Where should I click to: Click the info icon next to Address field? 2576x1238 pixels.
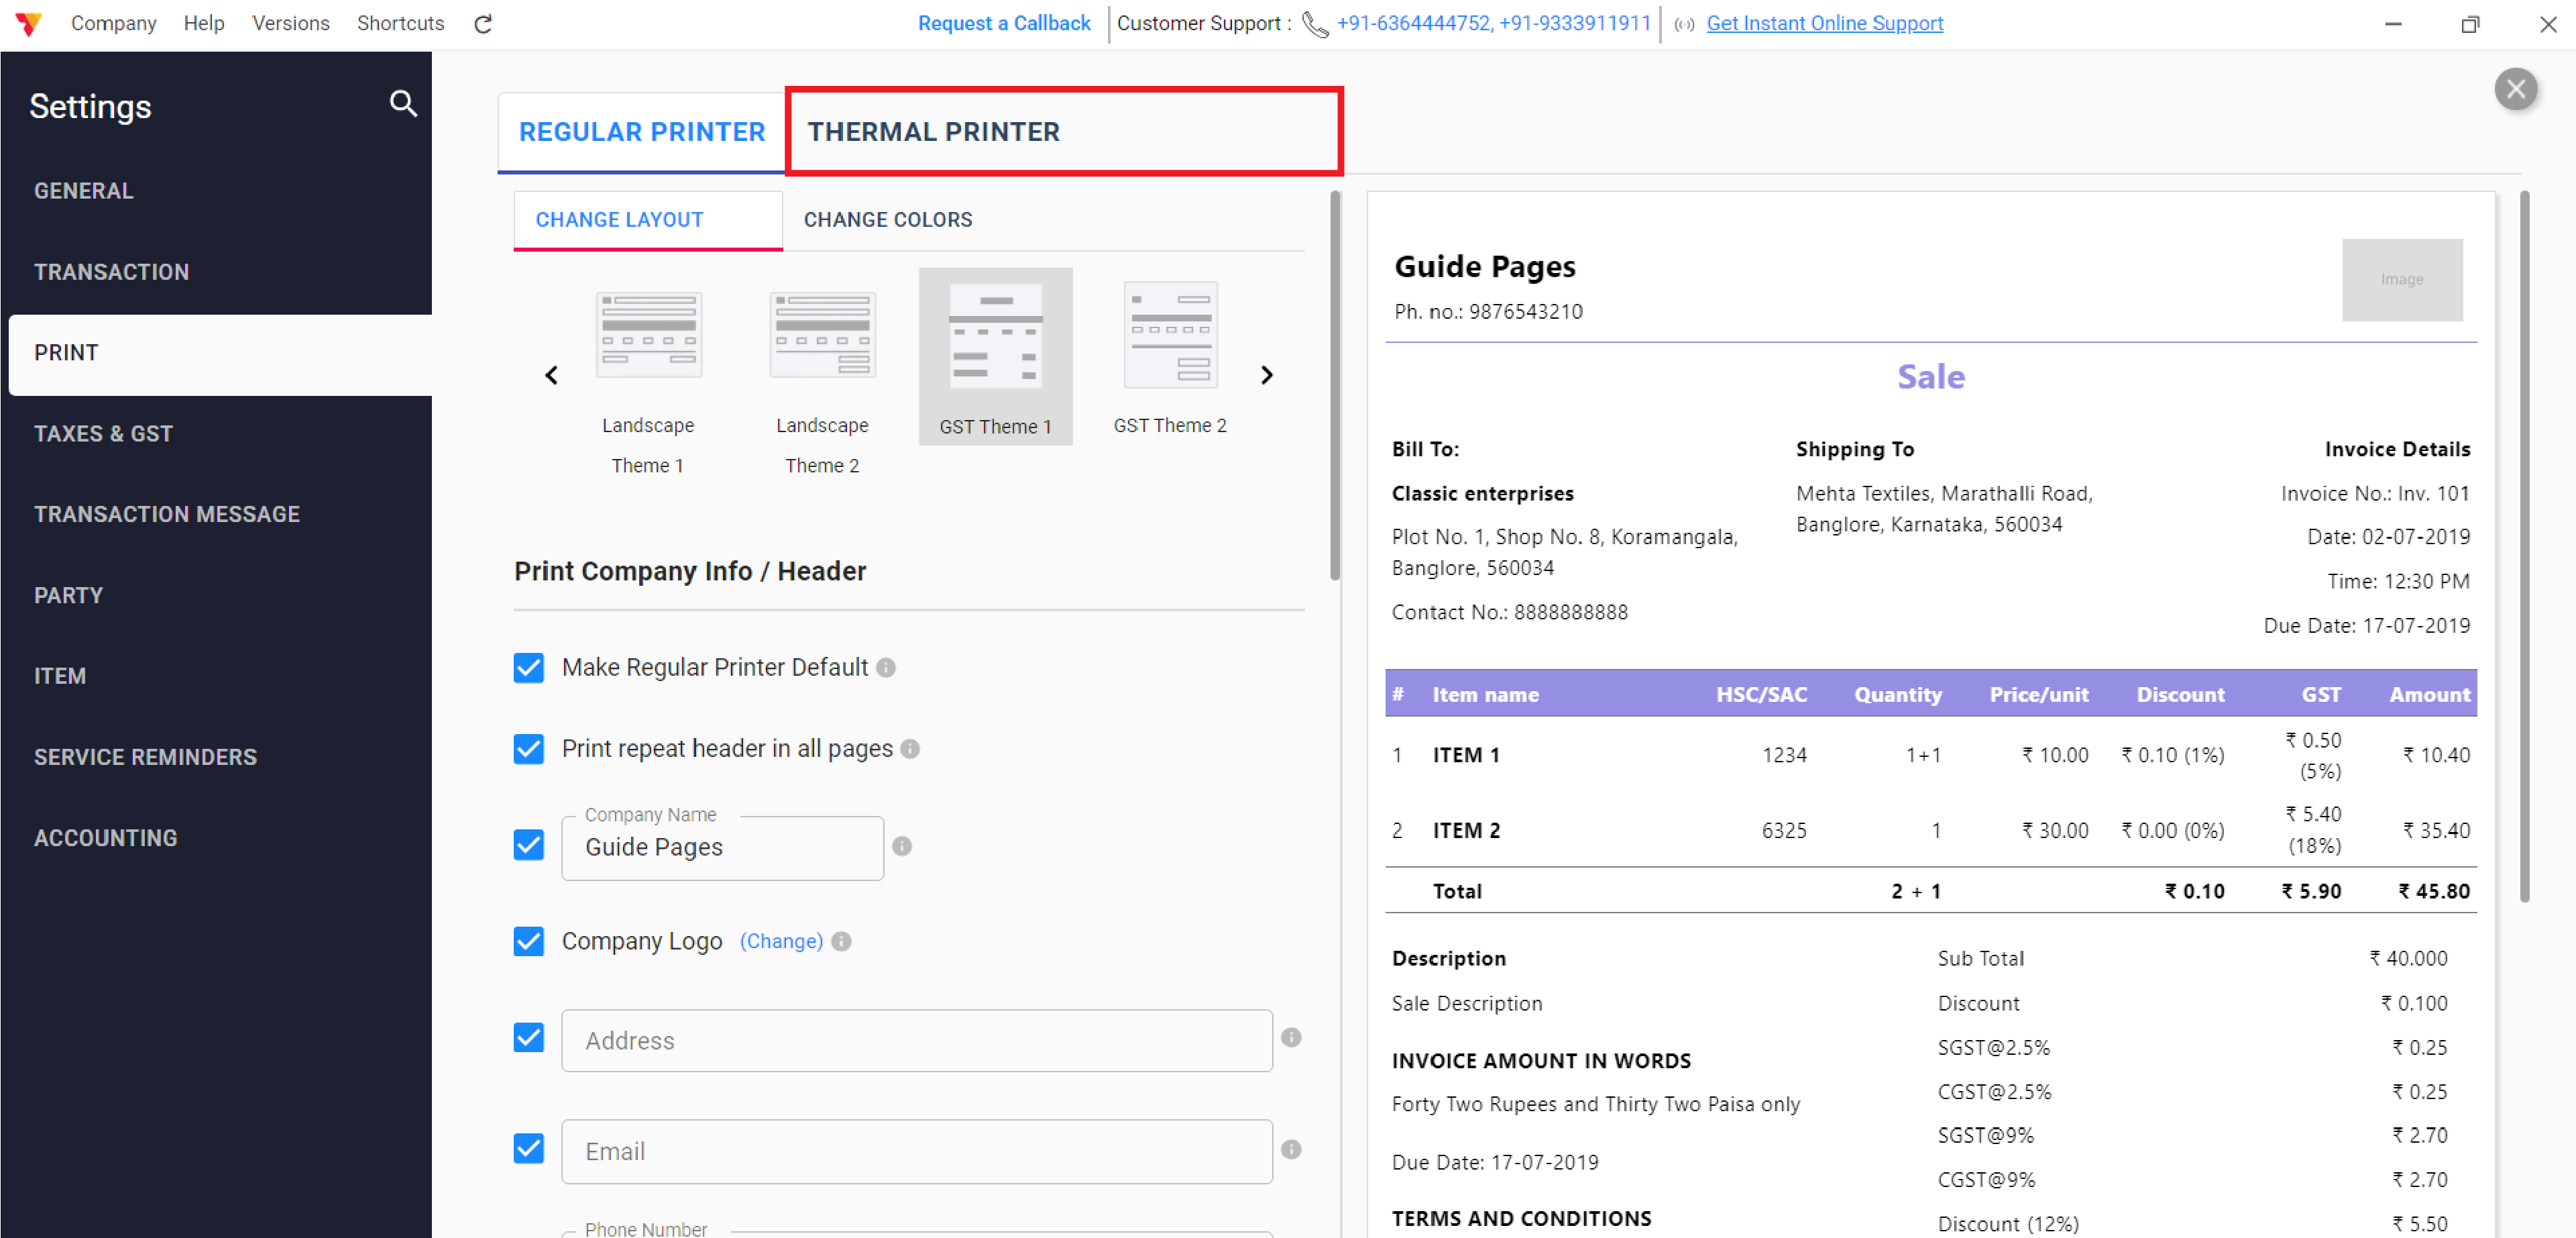pos(1291,1038)
